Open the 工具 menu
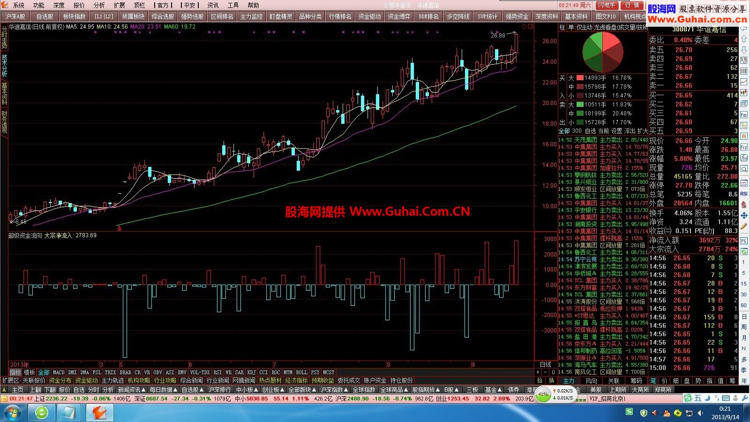The image size is (750, 422). click(233, 5)
